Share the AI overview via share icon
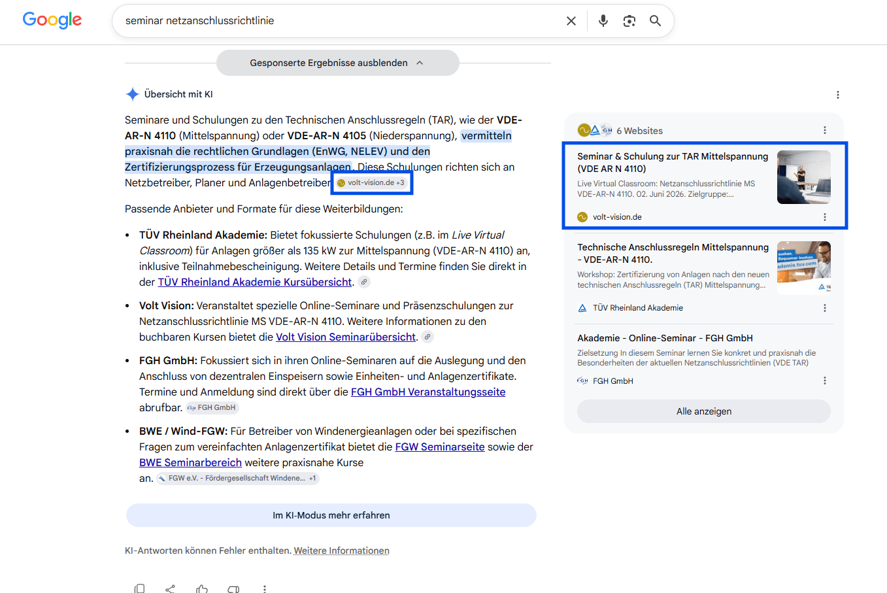 170,589
